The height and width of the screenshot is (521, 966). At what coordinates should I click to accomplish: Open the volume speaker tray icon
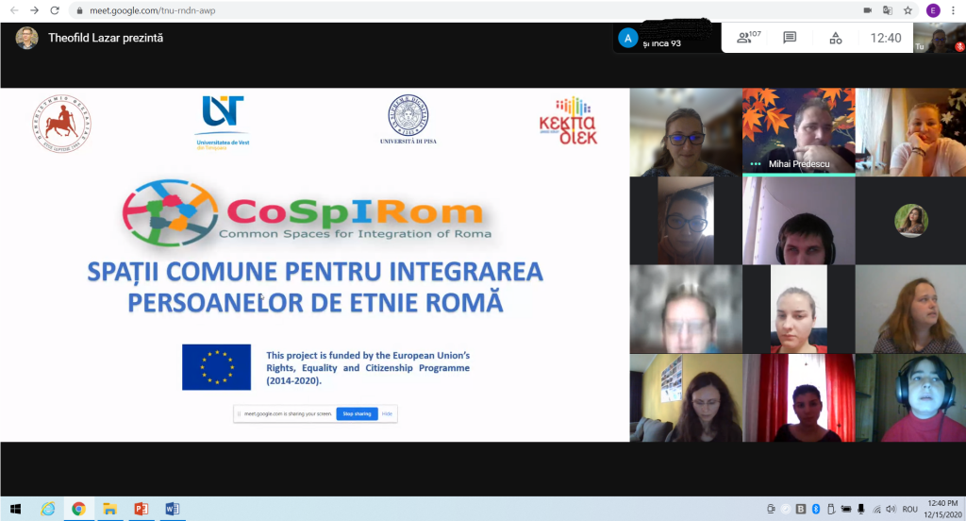[891, 509]
